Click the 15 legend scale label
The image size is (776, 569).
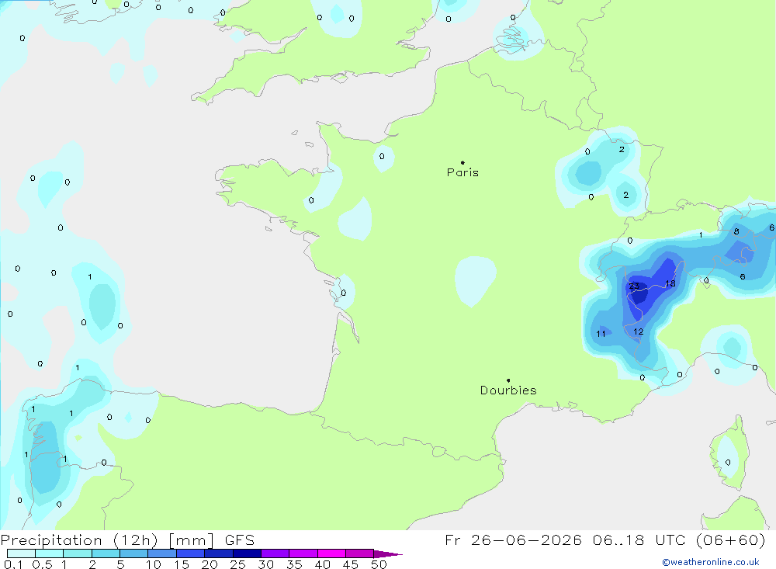pyautogui.click(x=182, y=564)
